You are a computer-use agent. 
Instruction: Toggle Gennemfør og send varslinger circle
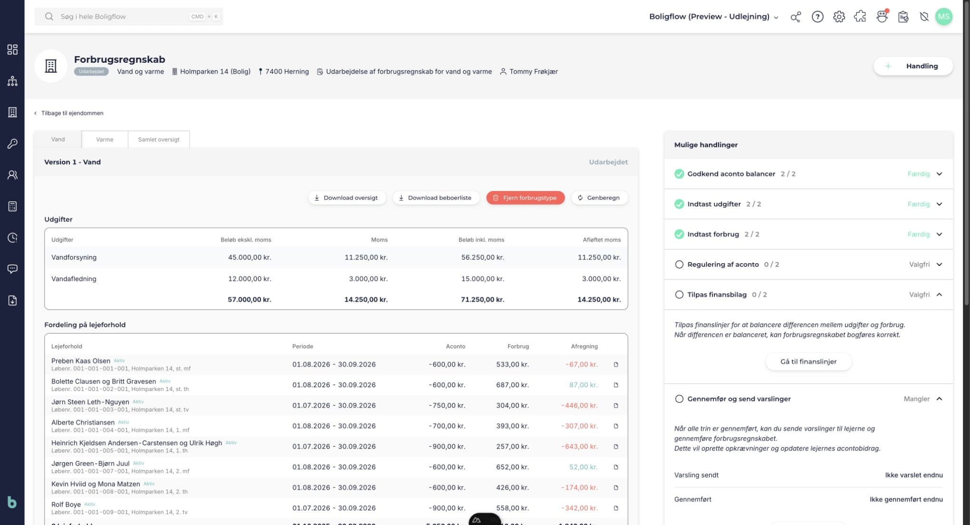(679, 399)
